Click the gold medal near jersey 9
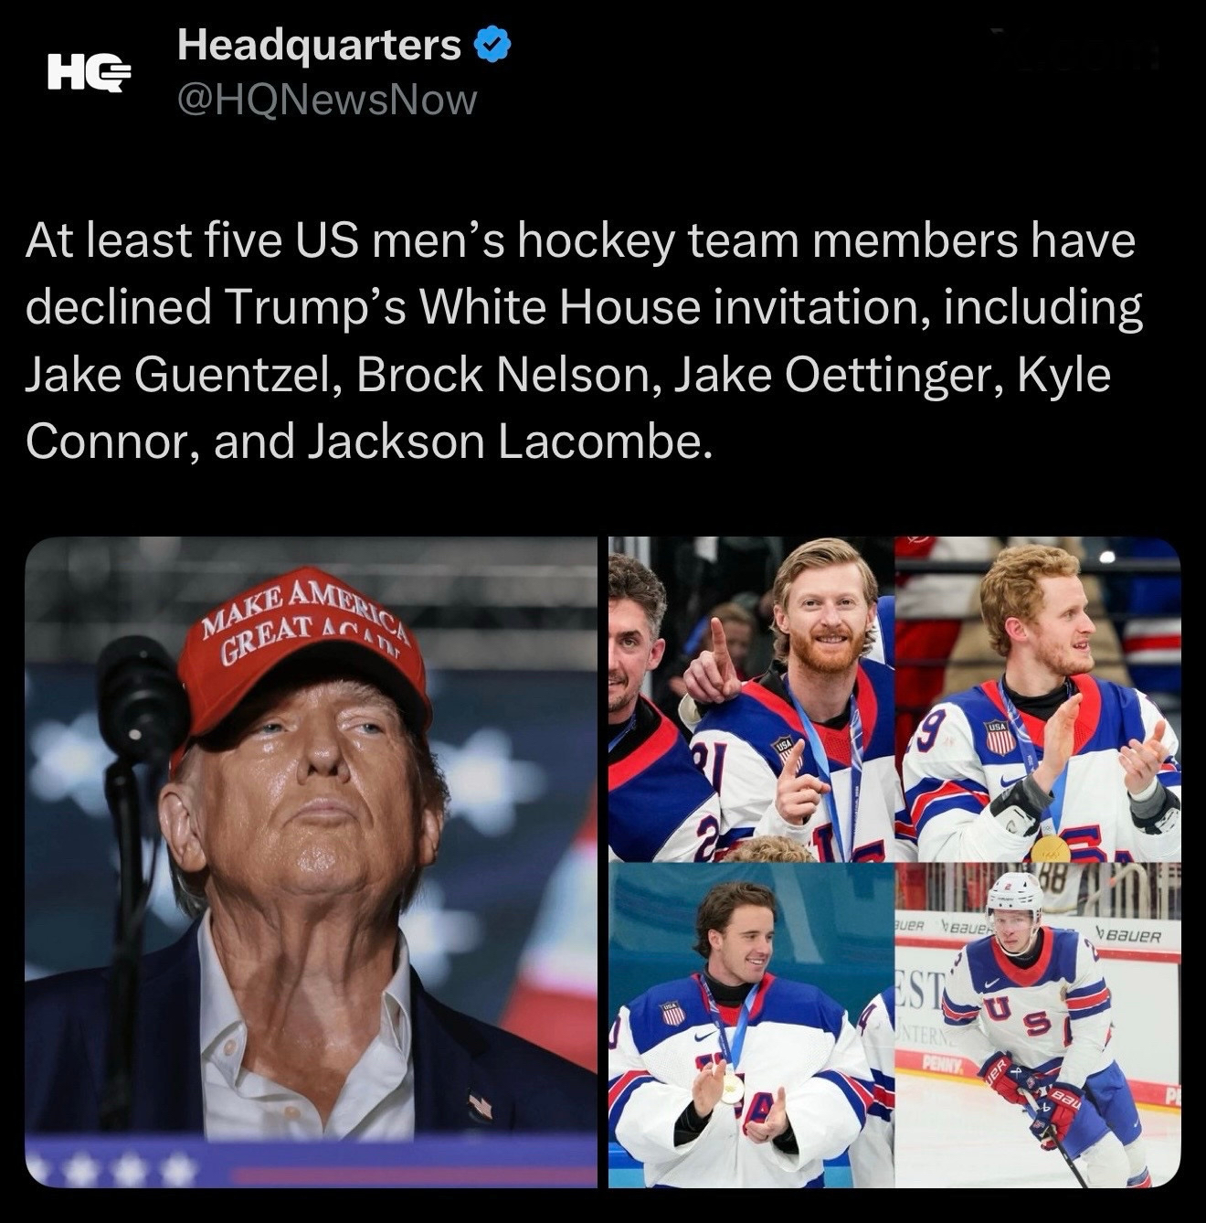The width and height of the screenshot is (1206, 1223). [x=1052, y=848]
